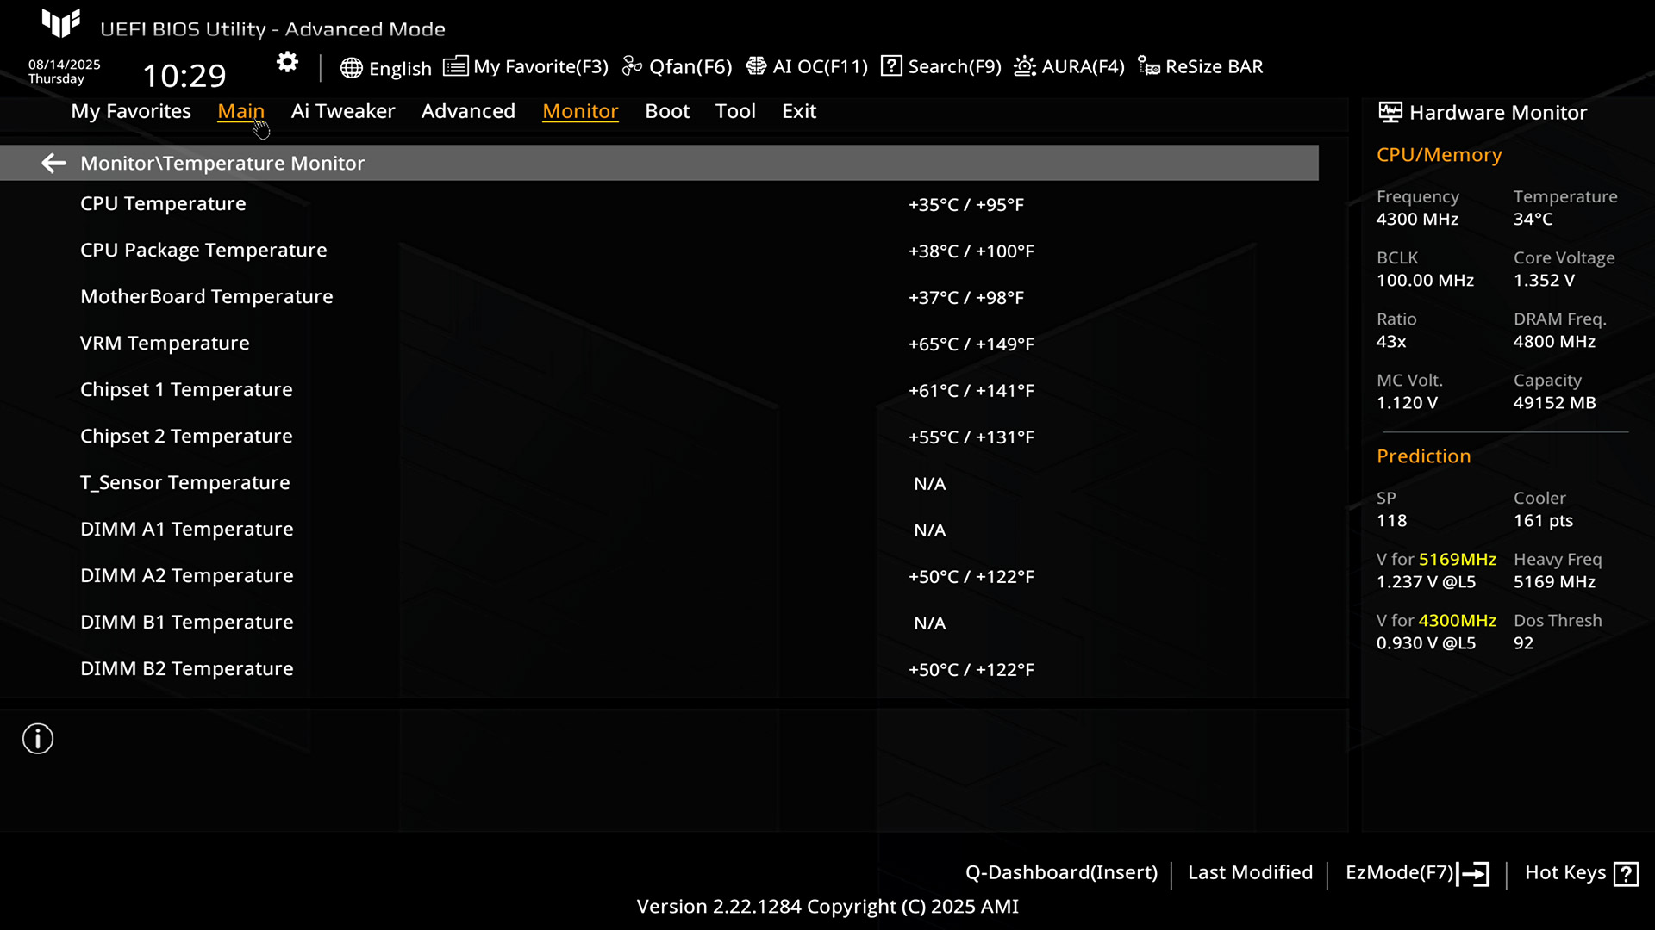Image resolution: width=1655 pixels, height=930 pixels.
Task: Toggle ReSize BAR icon
Action: pyautogui.click(x=1148, y=66)
